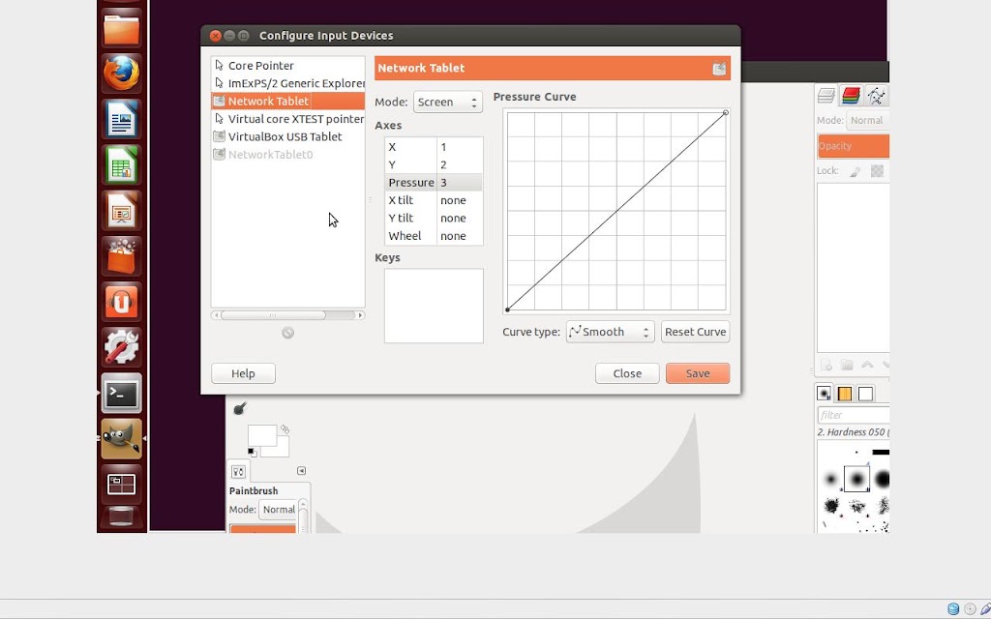
Task: Open the Mode dropdown set to Screen
Action: [x=447, y=102]
